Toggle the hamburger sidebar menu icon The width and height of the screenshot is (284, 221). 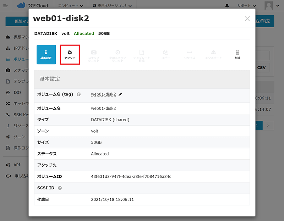pyautogui.click(x=5, y=6)
